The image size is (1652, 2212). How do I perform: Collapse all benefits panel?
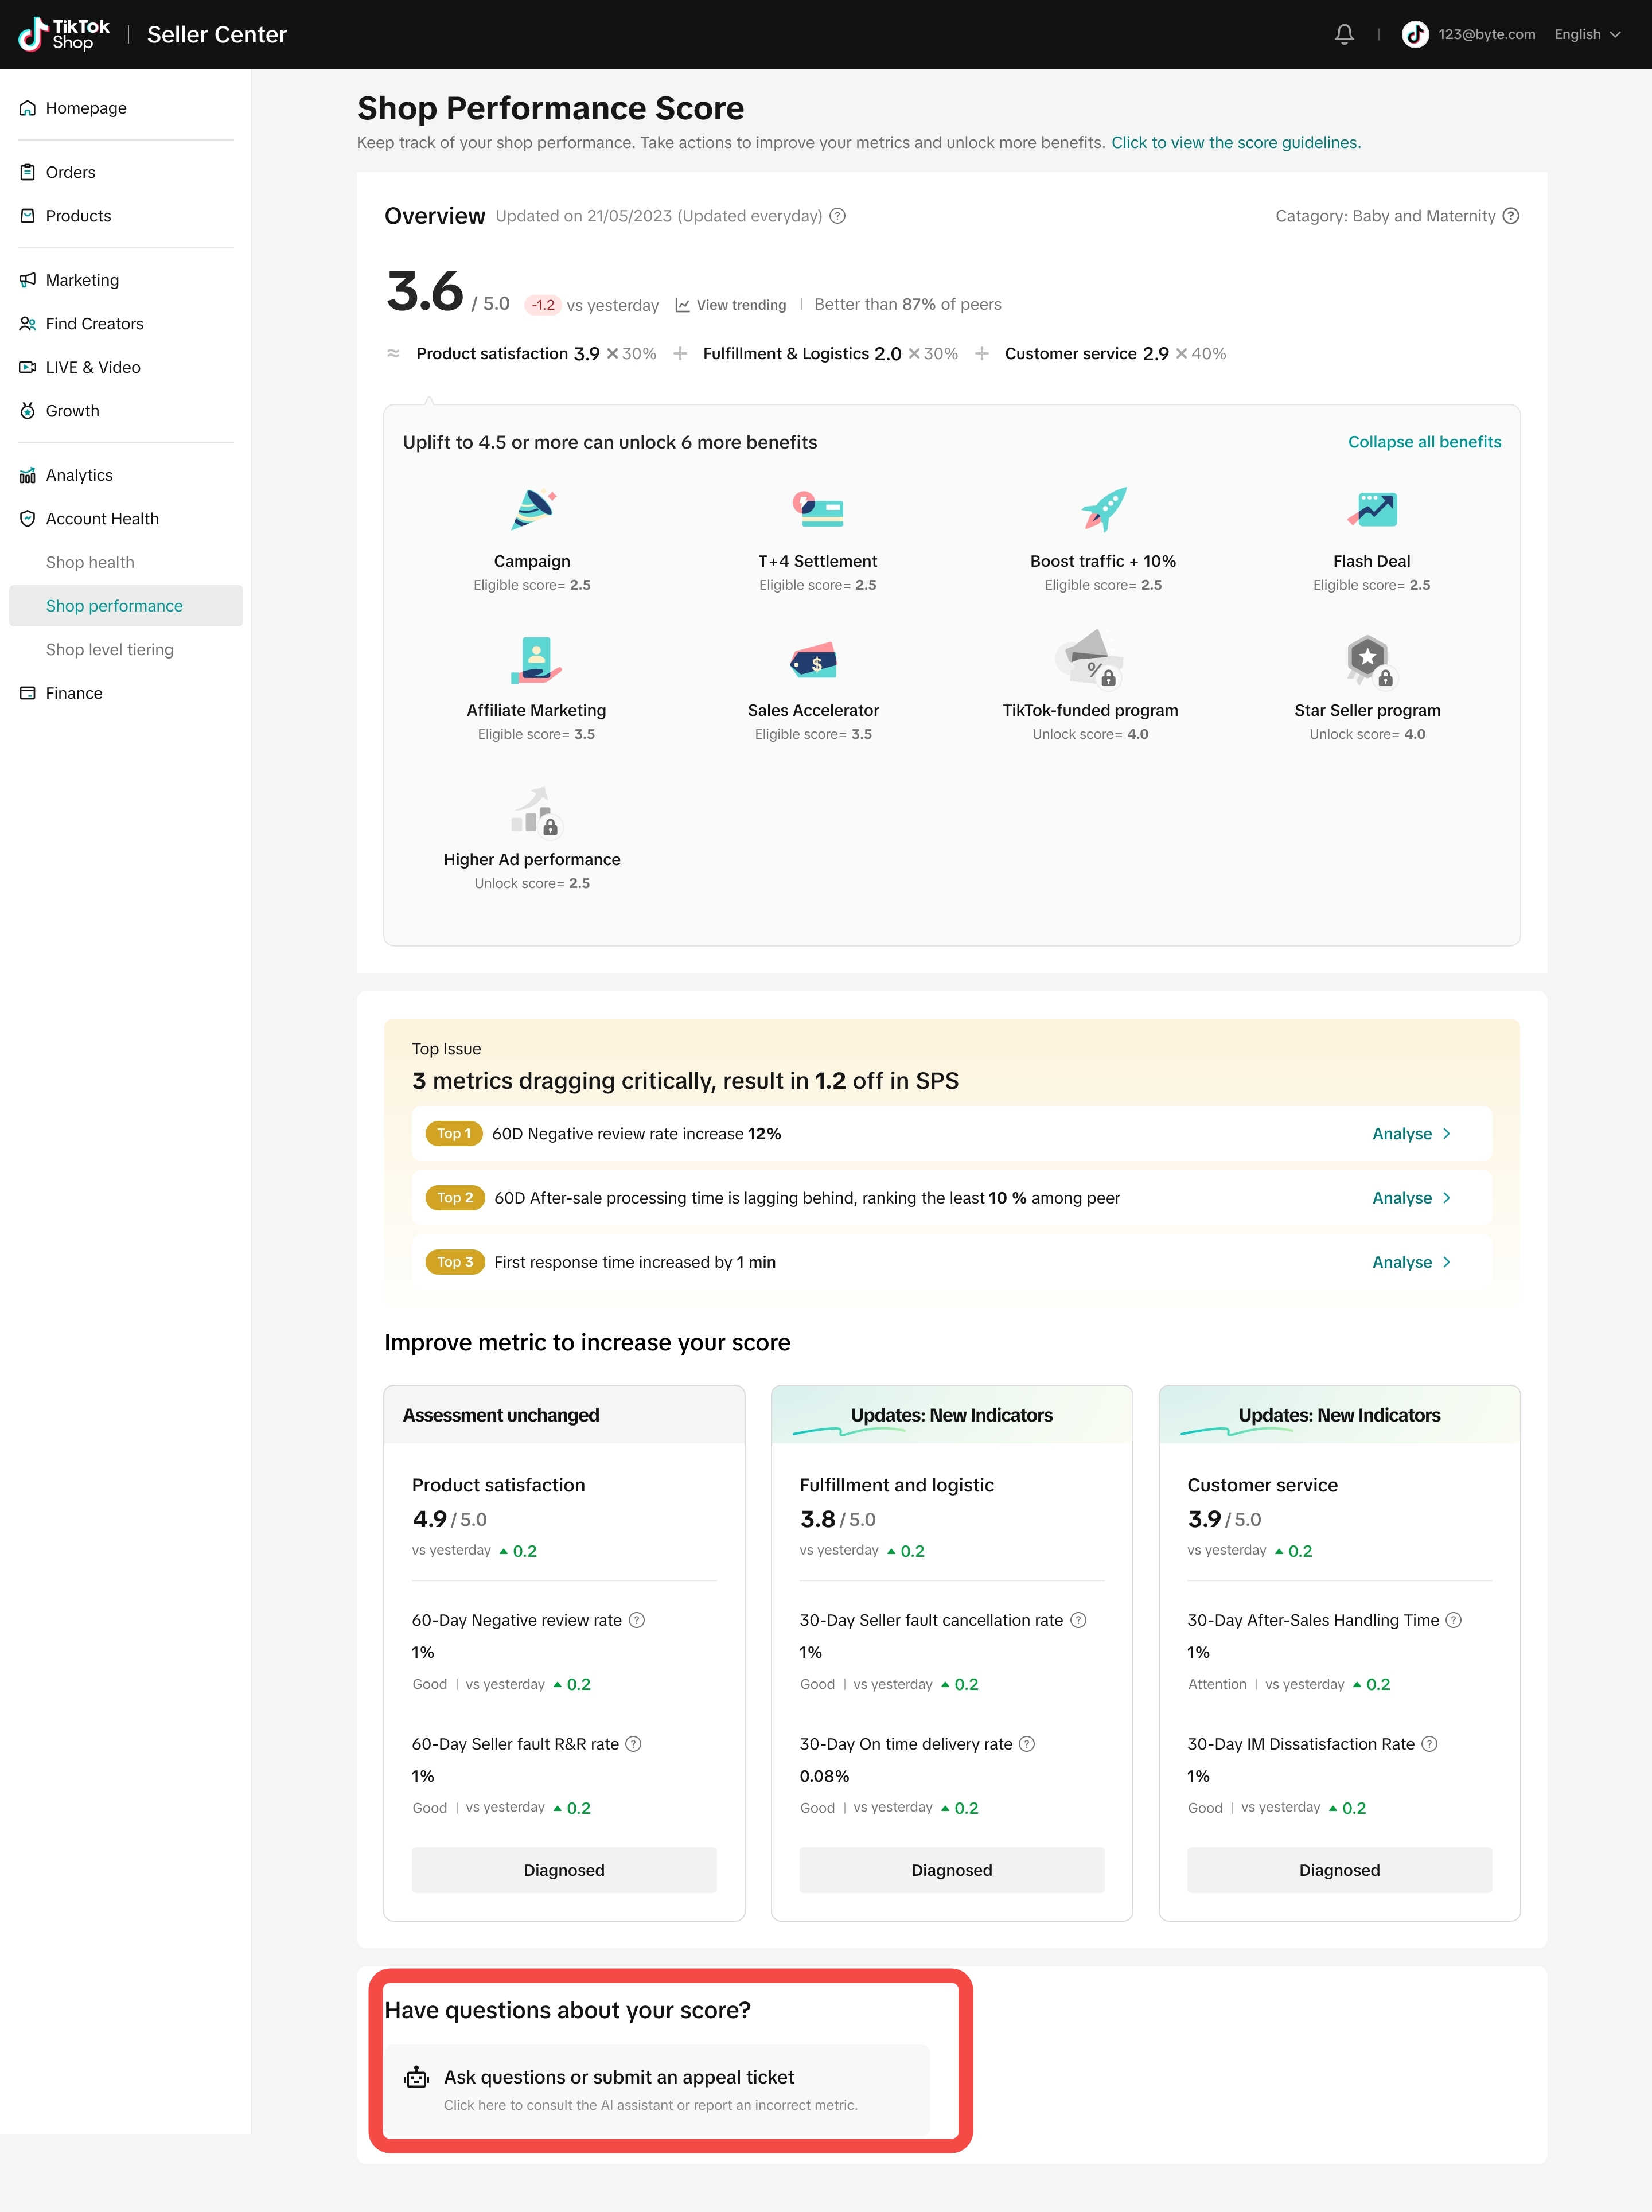click(1424, 442)
